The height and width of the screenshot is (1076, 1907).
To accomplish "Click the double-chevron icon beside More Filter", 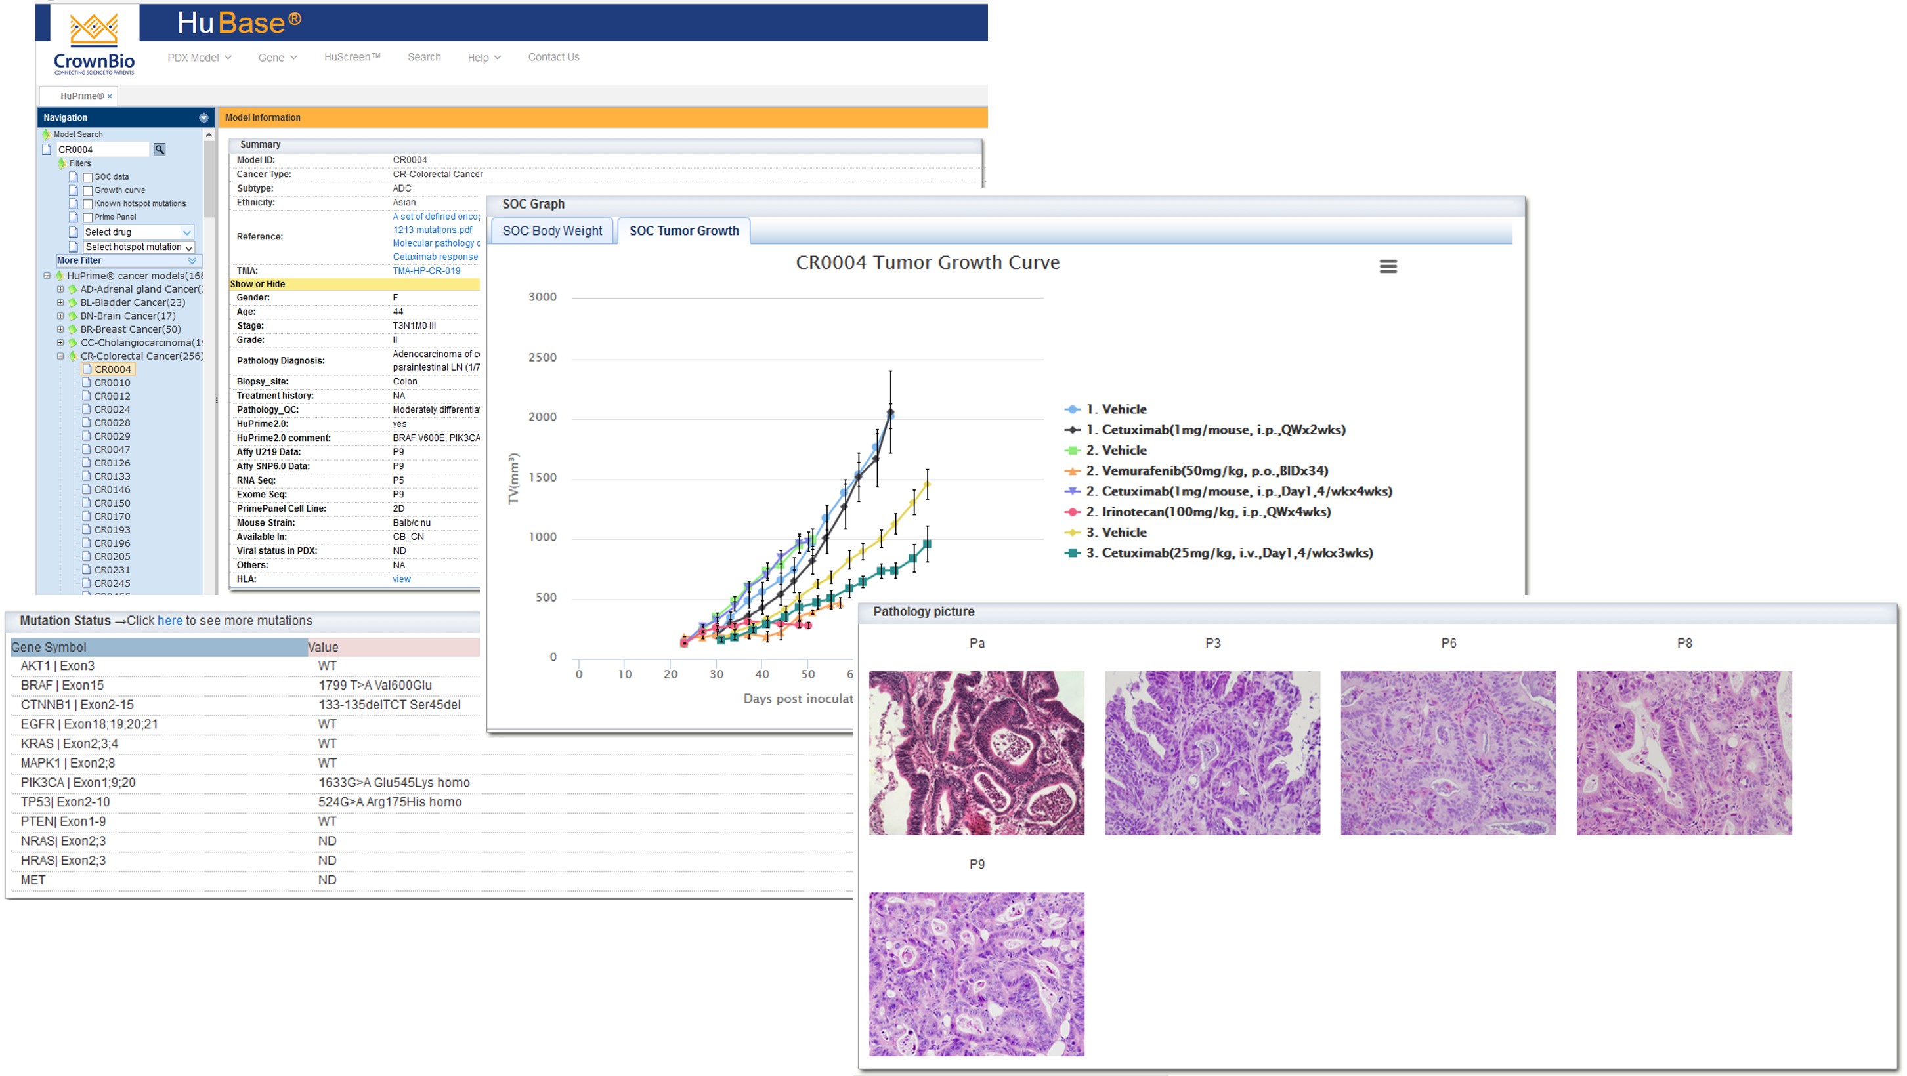I will [x=192, y=260].
